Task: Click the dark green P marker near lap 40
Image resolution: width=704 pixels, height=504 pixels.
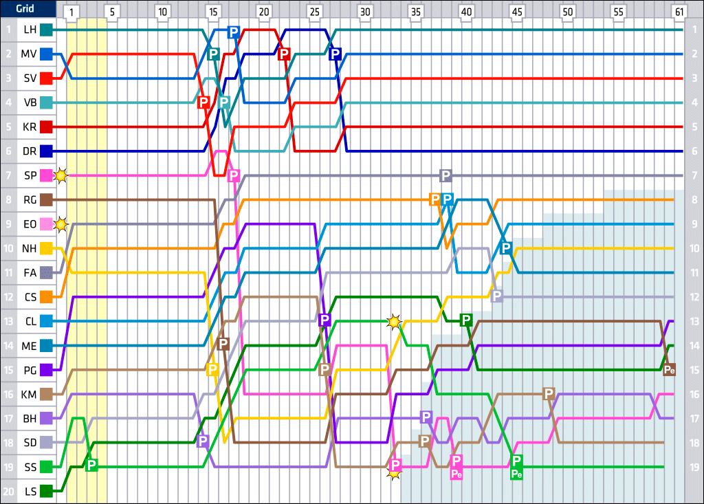Action: coord(465,320)
